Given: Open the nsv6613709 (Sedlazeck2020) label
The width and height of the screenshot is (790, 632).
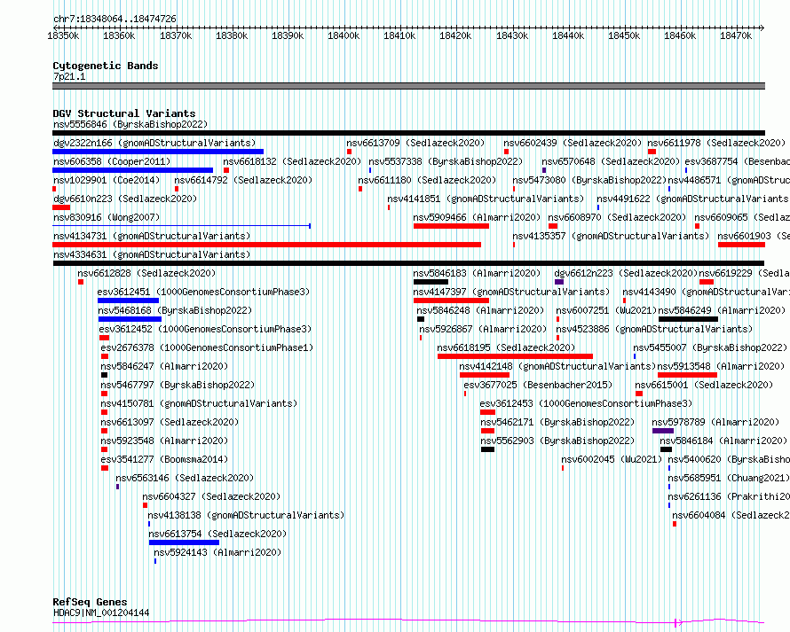Looking at the screenshot, I should click(x=415, y=143).
